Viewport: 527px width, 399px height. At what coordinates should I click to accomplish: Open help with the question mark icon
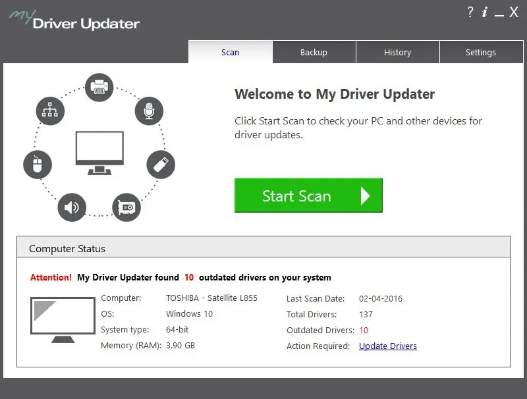click(x=470, y=12)
